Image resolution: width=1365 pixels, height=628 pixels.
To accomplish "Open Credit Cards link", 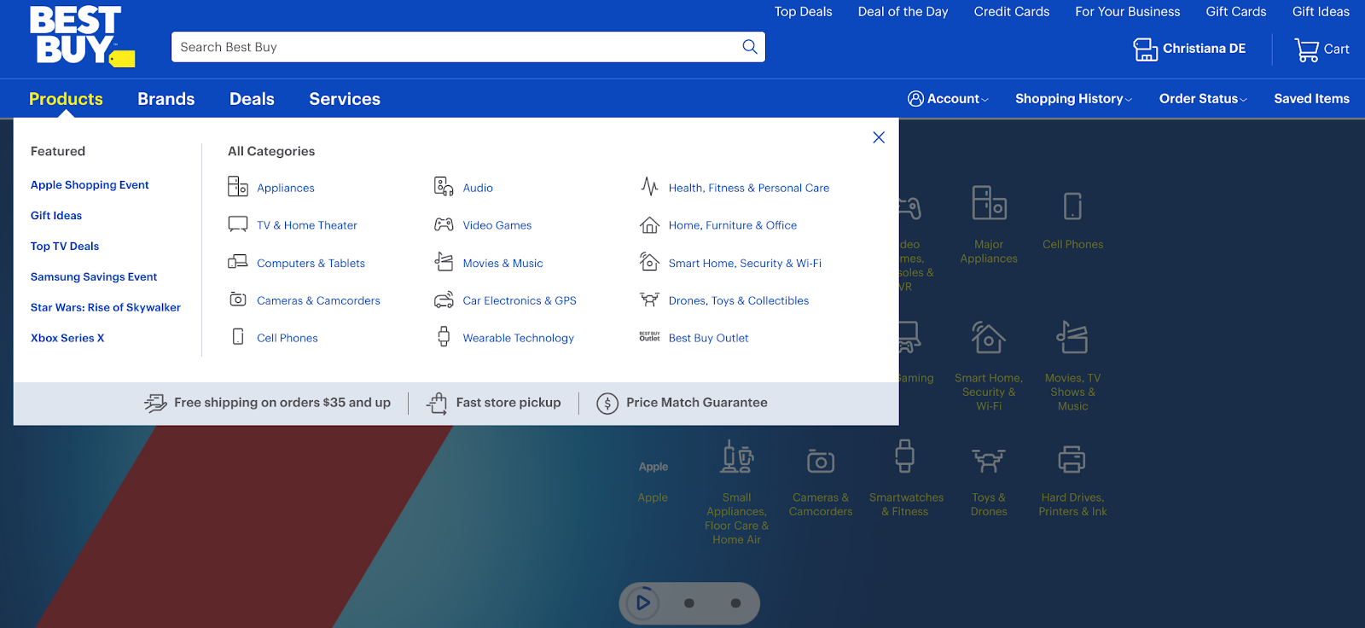I will click(x=1012, y=12).
